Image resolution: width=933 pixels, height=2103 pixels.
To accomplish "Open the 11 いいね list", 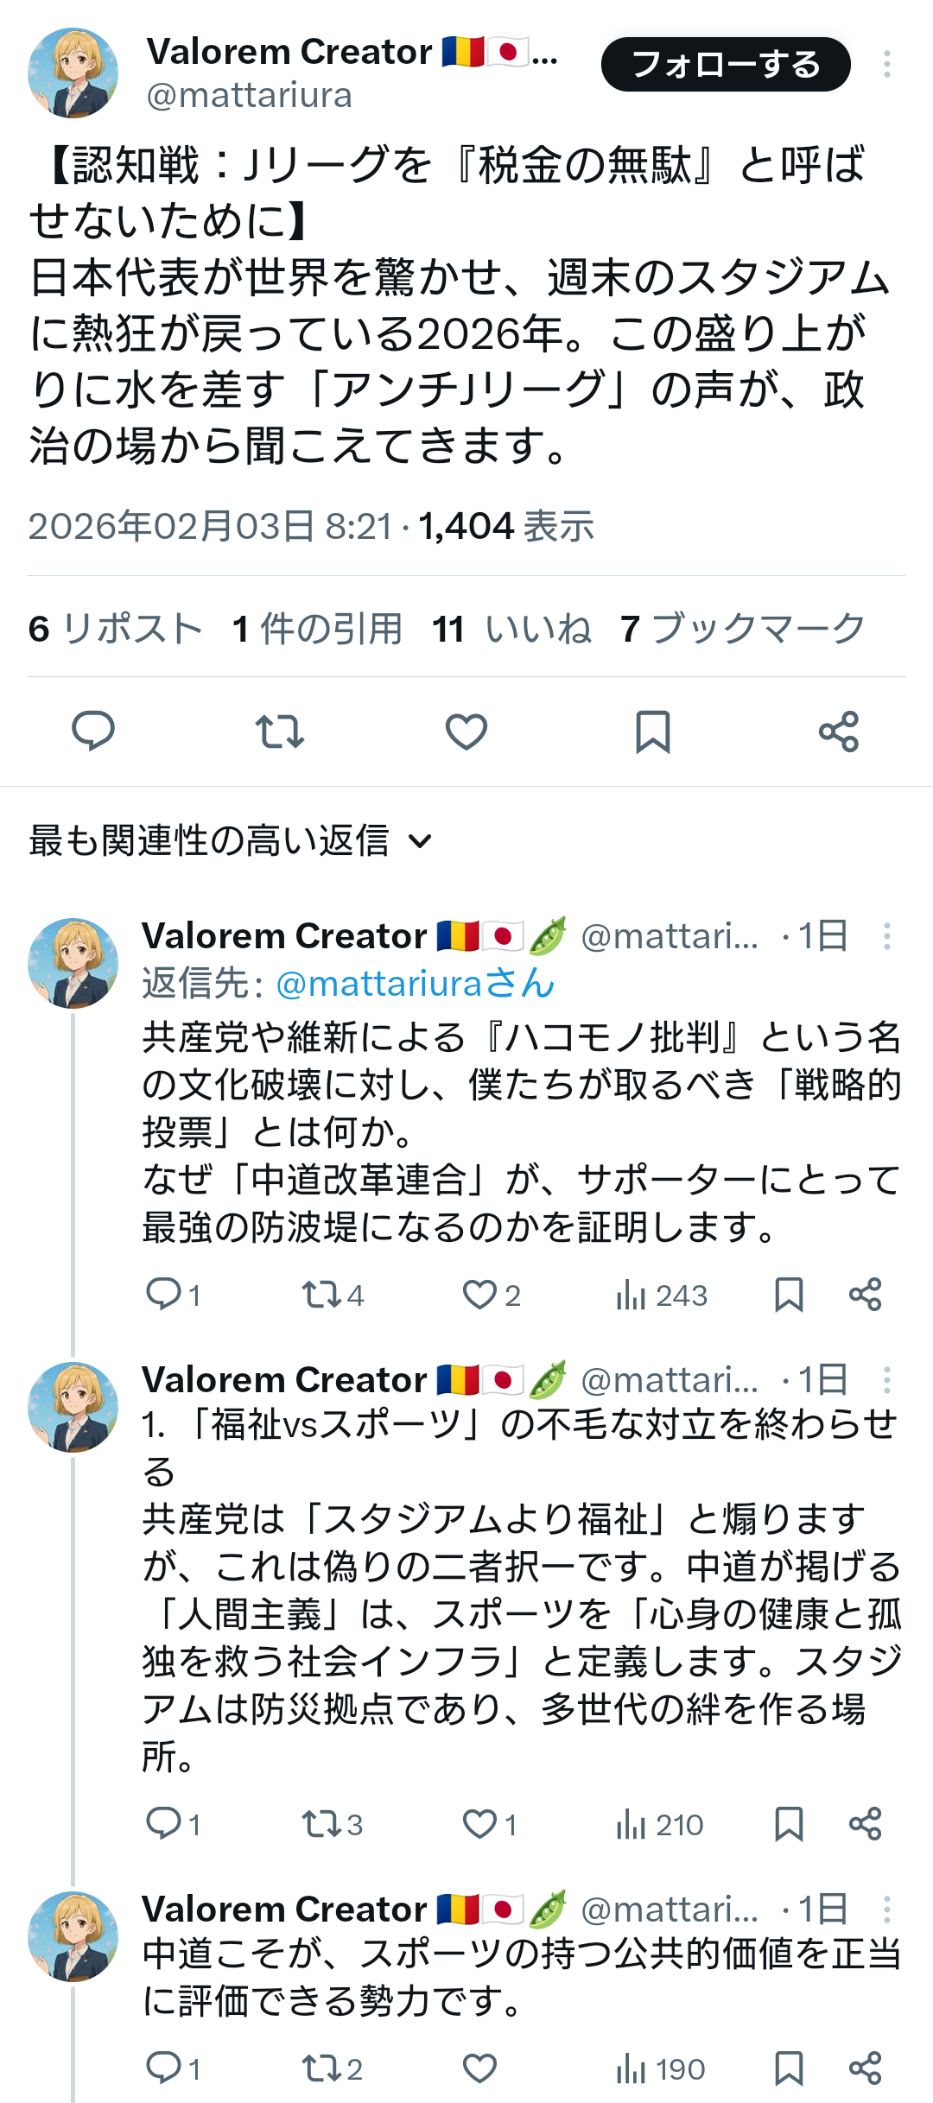I will point(511,628).
